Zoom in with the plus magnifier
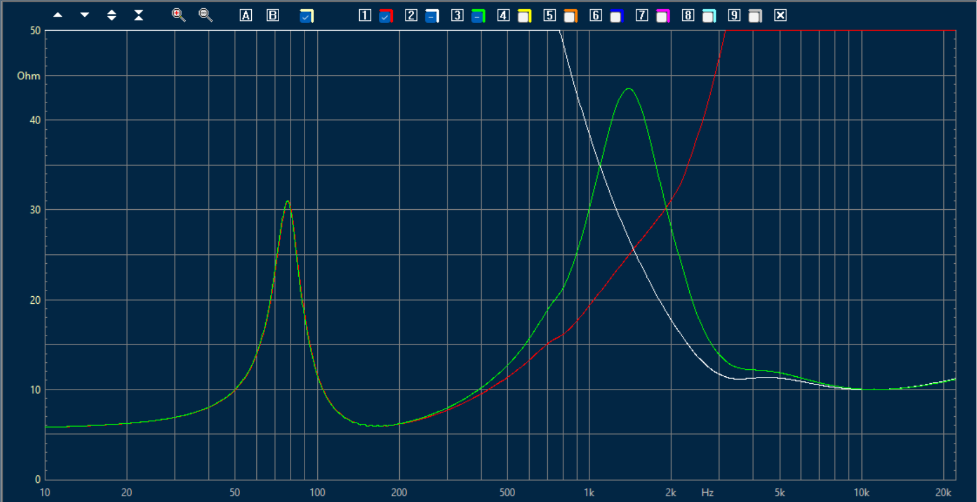Screen dimensions: 977x502 (x=179, y=15)
